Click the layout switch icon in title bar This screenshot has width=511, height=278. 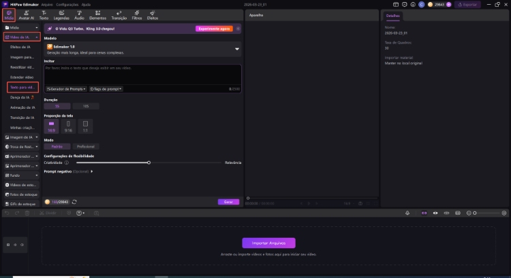396,5
